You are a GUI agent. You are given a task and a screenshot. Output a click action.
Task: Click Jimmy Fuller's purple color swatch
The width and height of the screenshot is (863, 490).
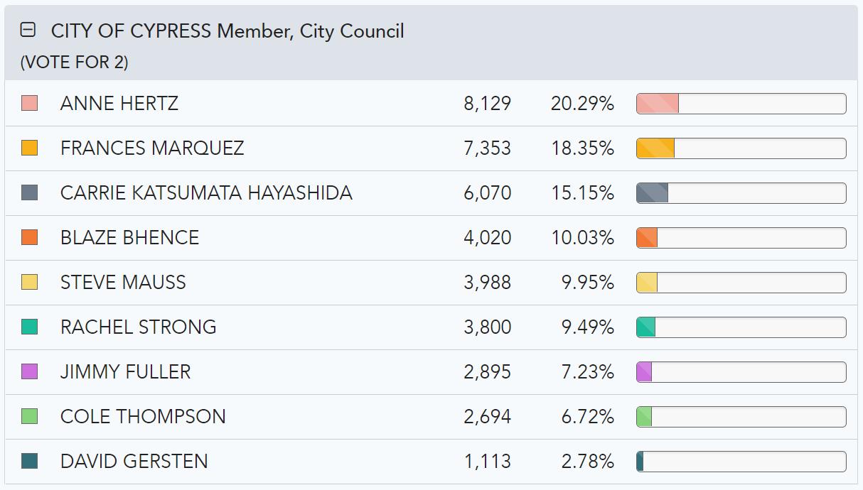click(x=29, y=371)
